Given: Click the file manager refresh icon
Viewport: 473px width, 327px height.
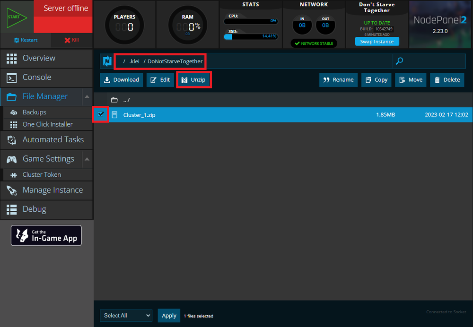Looking at the screenshot, I should click(x=107, y=61).
